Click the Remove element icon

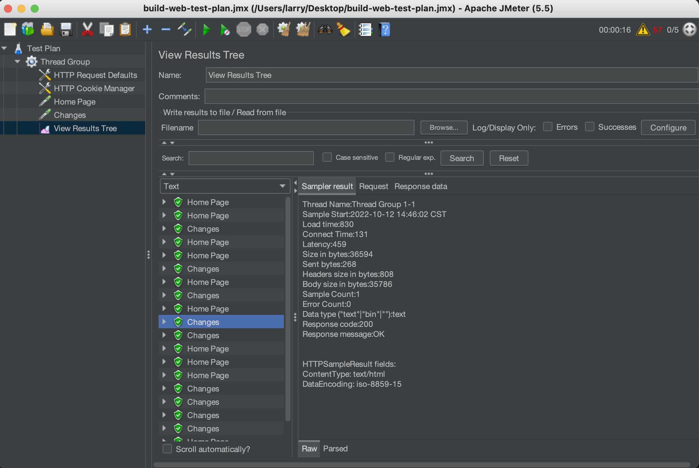[x=165, y=29]
